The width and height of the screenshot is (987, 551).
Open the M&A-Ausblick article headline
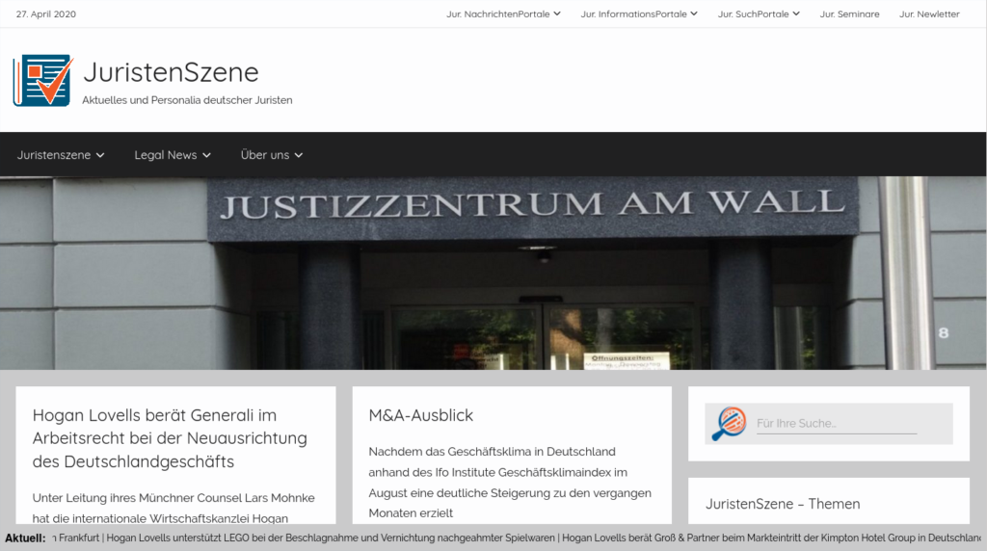coord(421,415)
